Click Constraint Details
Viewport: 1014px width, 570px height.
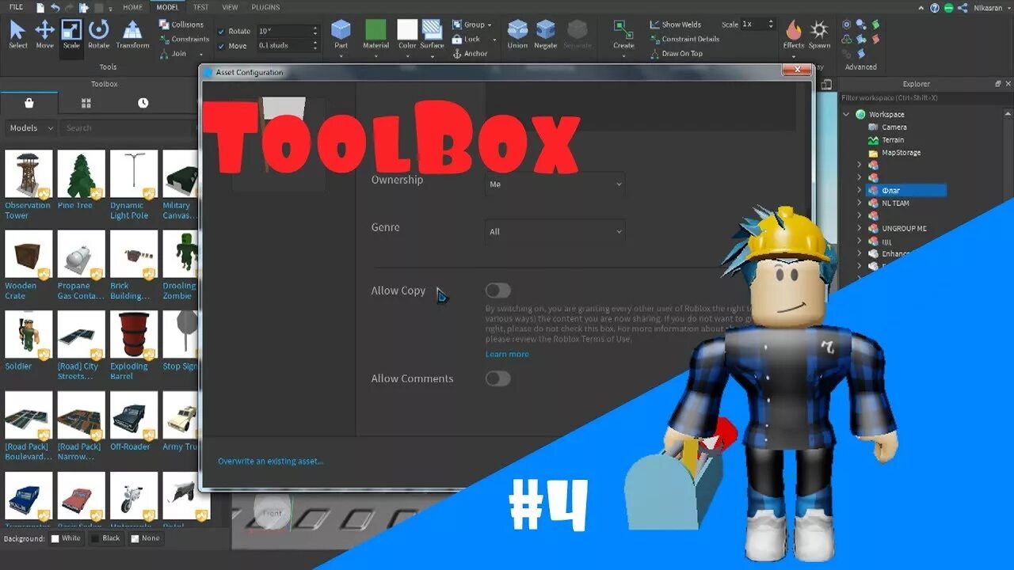(x=684, y=39)
